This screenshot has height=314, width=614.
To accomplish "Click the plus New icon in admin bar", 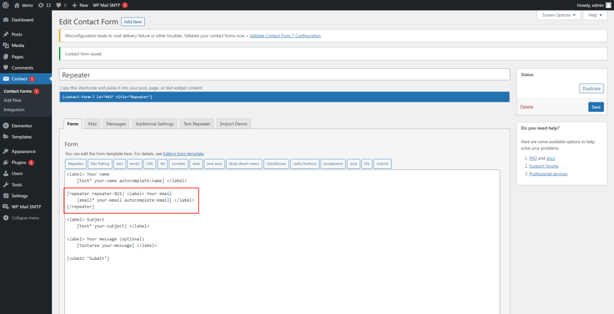I will click(x=75, y=5).
